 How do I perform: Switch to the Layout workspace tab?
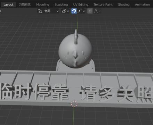8,5
